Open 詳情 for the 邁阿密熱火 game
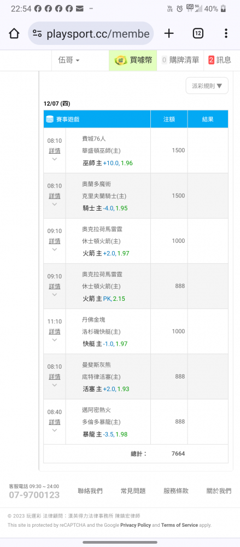The image size is (240, 547). 55,422
